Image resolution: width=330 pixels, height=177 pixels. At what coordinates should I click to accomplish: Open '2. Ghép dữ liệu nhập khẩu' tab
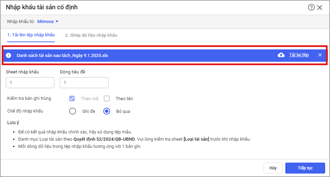pos(91,35)
